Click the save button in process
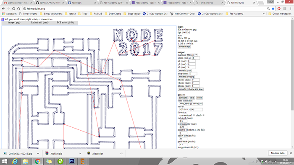 pyautogui.click(x=192, y=98)
